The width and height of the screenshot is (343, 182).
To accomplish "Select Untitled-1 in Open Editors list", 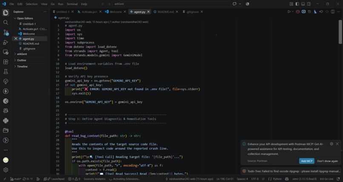I will [29, 24].
